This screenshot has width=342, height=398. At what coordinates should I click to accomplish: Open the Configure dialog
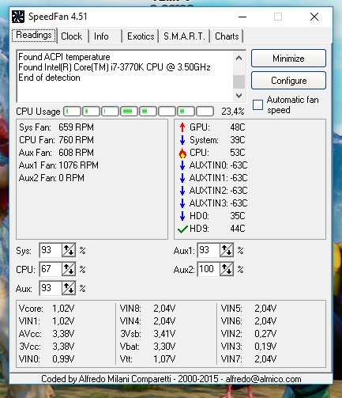point(288,81)
